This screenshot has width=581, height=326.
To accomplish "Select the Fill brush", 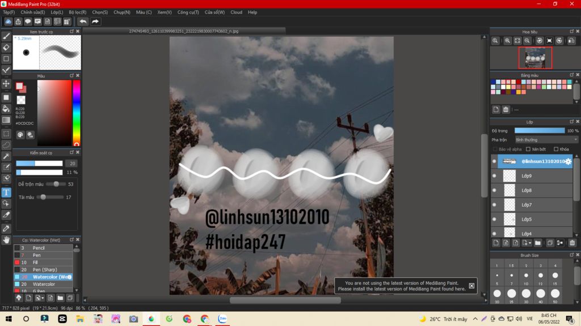I will pyautogui.click(x=43, y=263).
